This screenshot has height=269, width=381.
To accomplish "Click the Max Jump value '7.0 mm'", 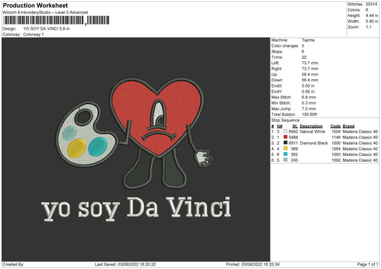I will [309, 108].
